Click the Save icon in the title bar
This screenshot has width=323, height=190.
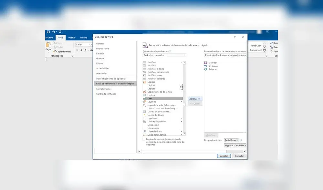pyautogui.click(x=48, y=32)
